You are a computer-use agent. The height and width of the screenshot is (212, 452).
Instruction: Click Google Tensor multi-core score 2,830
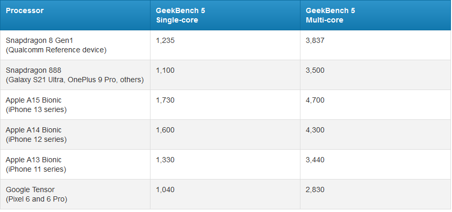pyautogui.click(x=315, y=189)
